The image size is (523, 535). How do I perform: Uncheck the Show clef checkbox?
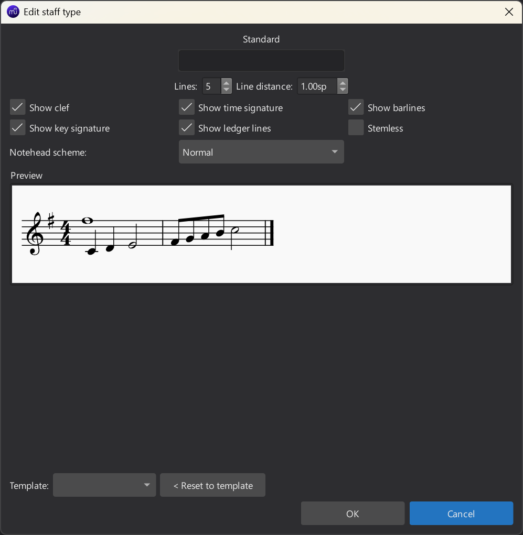18,107
